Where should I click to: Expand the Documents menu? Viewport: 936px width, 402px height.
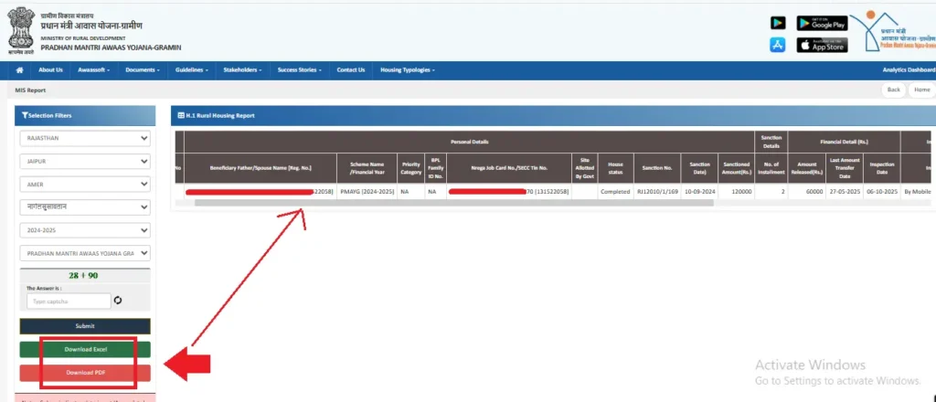point(142,69)
